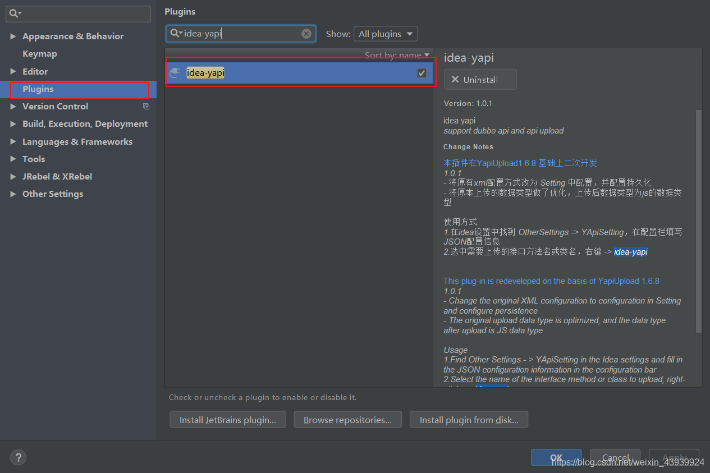710x473 pixels.
Task: Click the Apply button
Action: point(674,457)
